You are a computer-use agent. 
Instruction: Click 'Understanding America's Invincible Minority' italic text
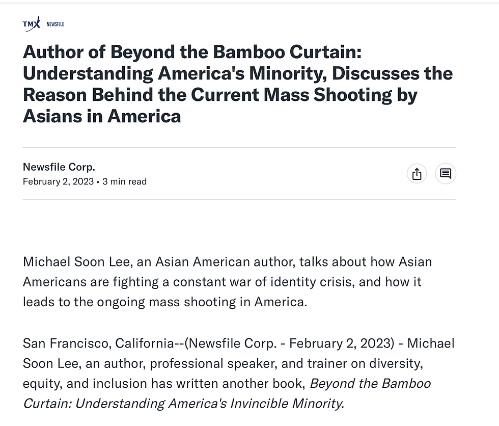tap(209, 404)
